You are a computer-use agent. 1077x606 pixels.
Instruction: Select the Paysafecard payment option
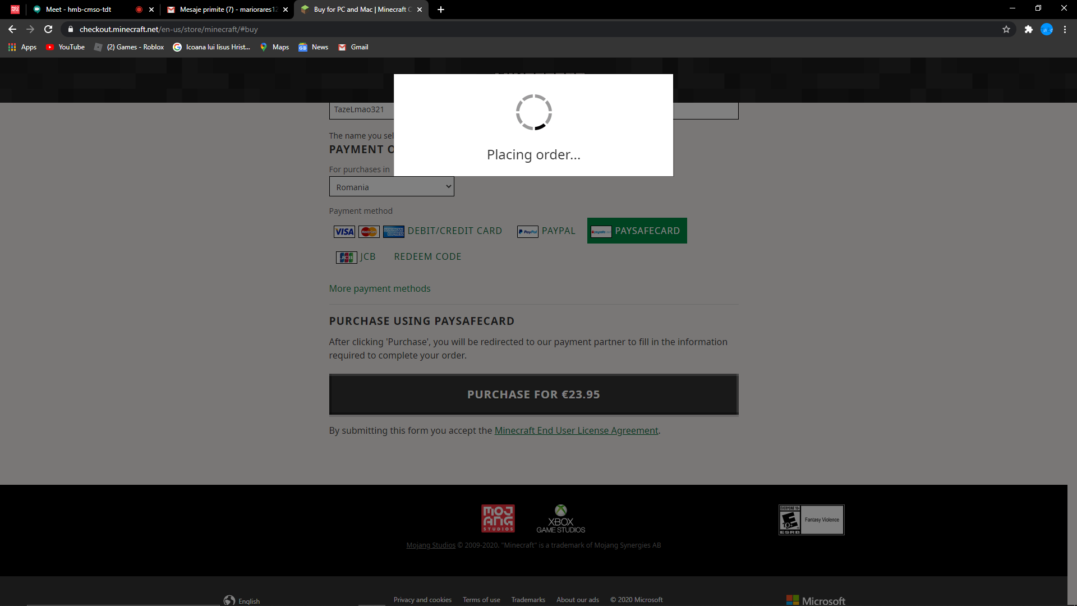tap(637, 231)
